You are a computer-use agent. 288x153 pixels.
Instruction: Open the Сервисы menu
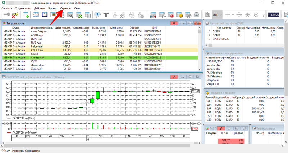tap(66, 8)
